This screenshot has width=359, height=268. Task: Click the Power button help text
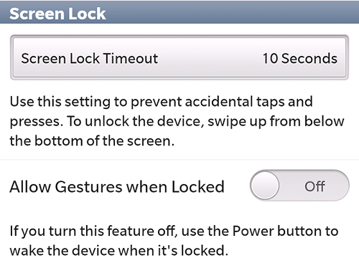(x=174, y=241)
